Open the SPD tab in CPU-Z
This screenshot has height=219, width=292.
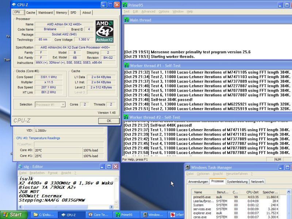(73, 13)
